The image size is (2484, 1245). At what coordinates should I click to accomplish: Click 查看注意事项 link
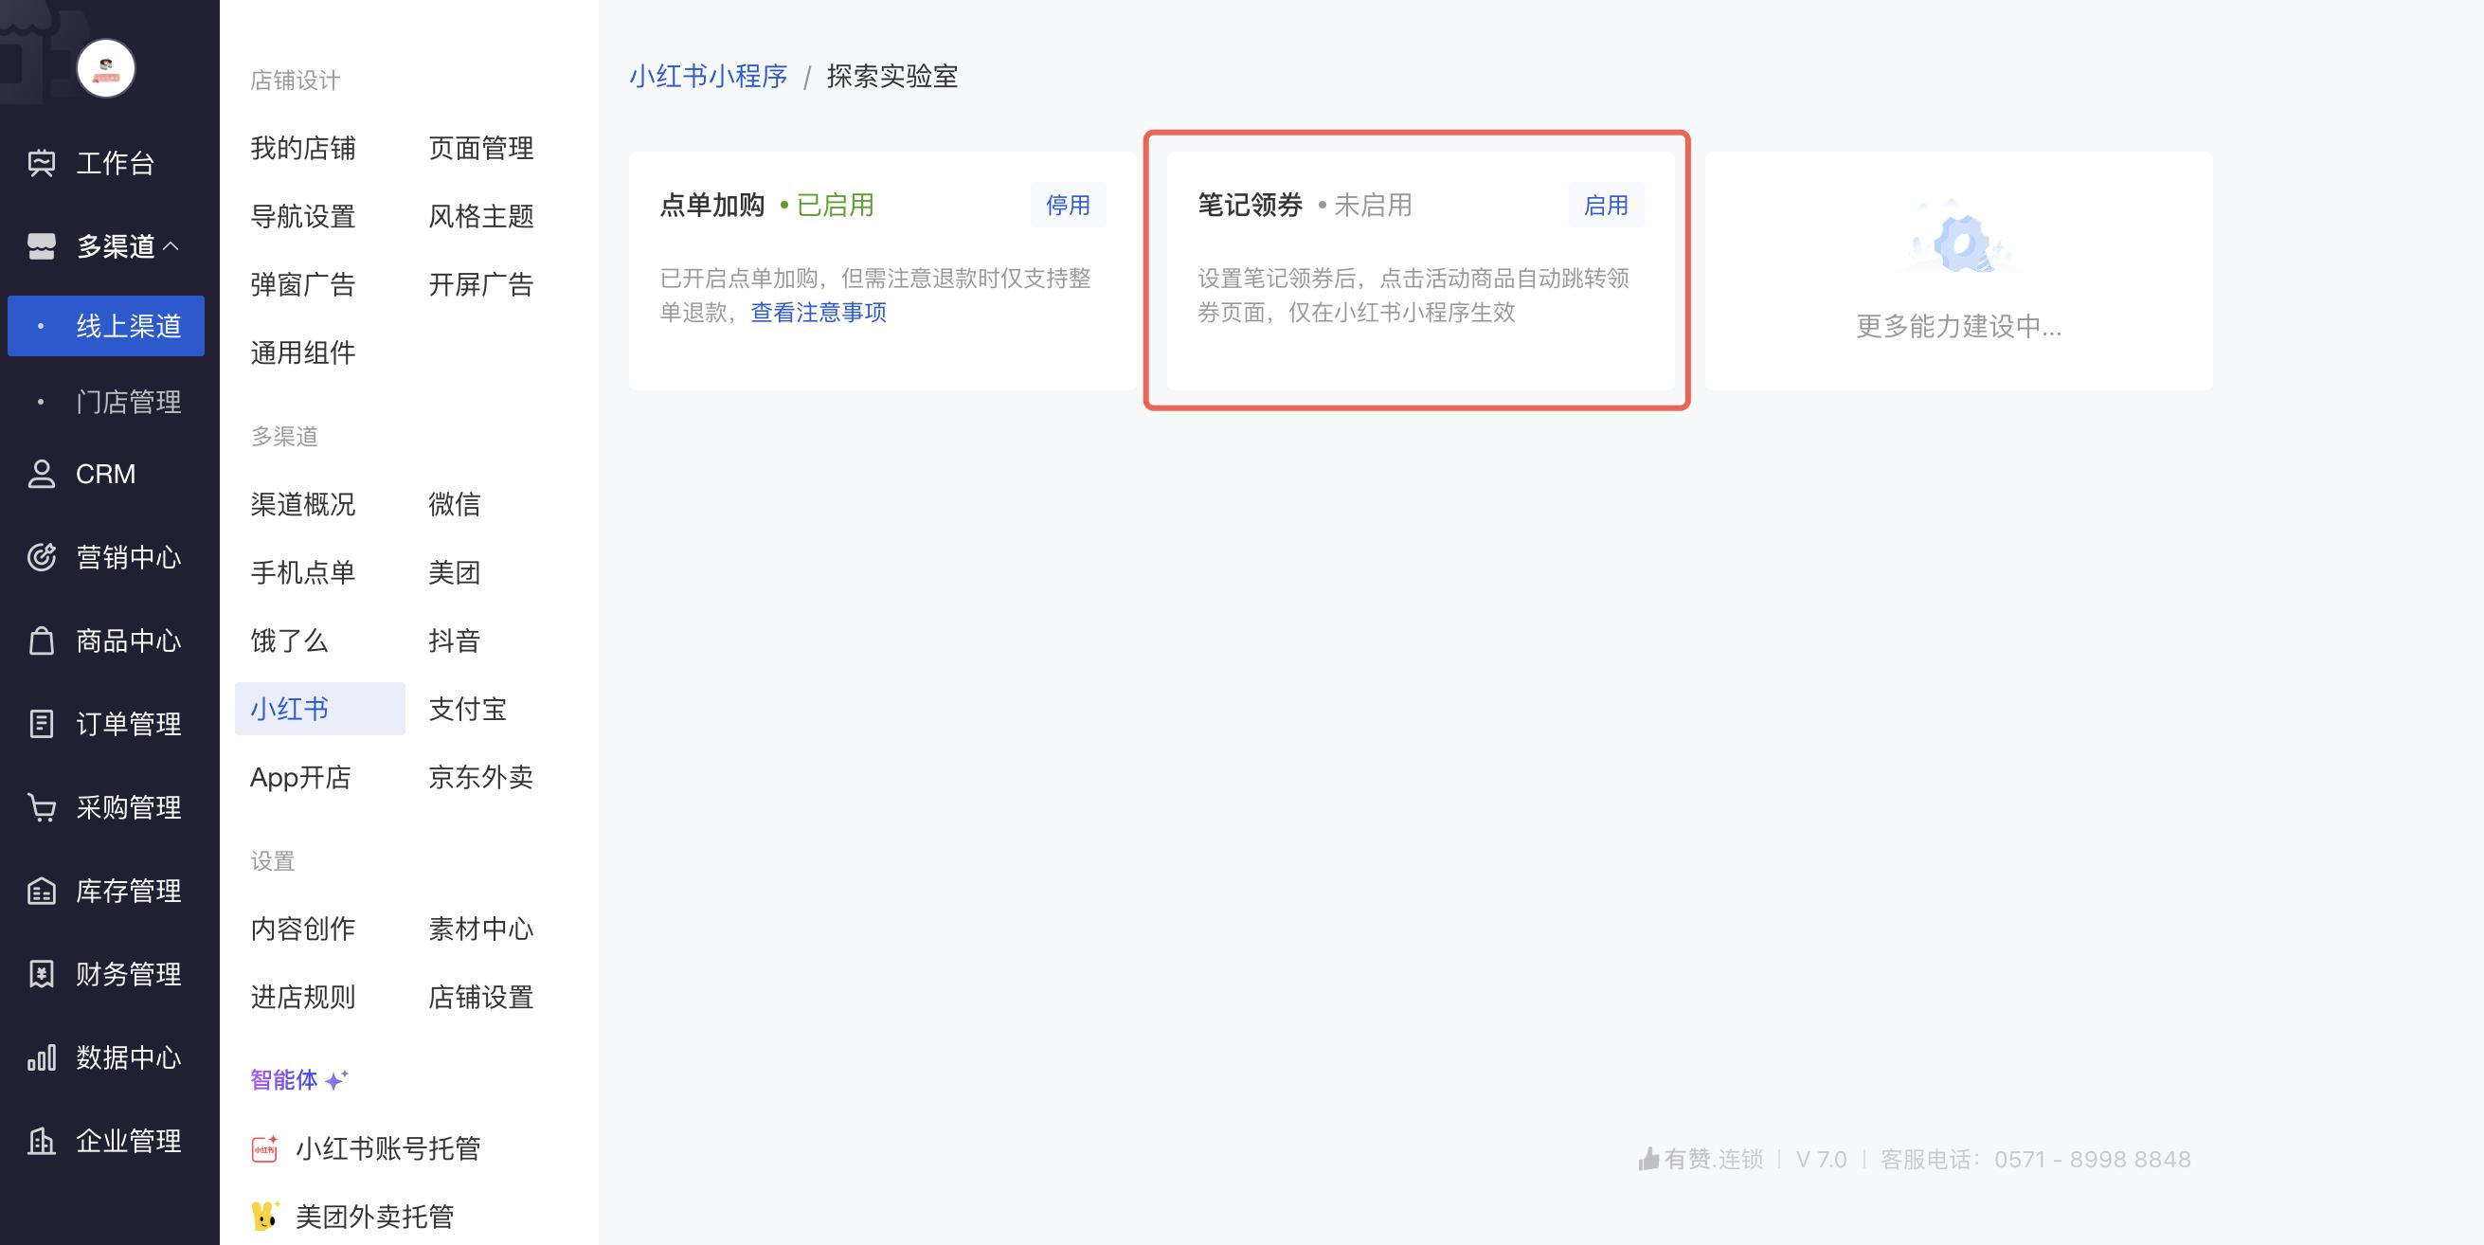coord(818,313)
